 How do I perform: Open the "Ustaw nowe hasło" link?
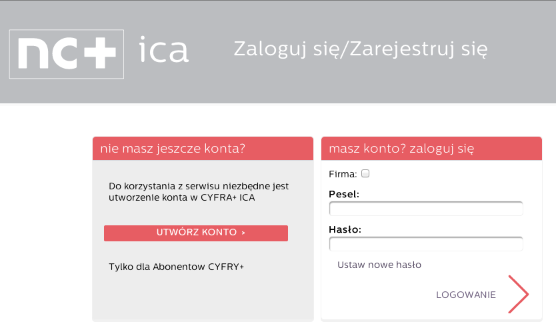point(379,265)
